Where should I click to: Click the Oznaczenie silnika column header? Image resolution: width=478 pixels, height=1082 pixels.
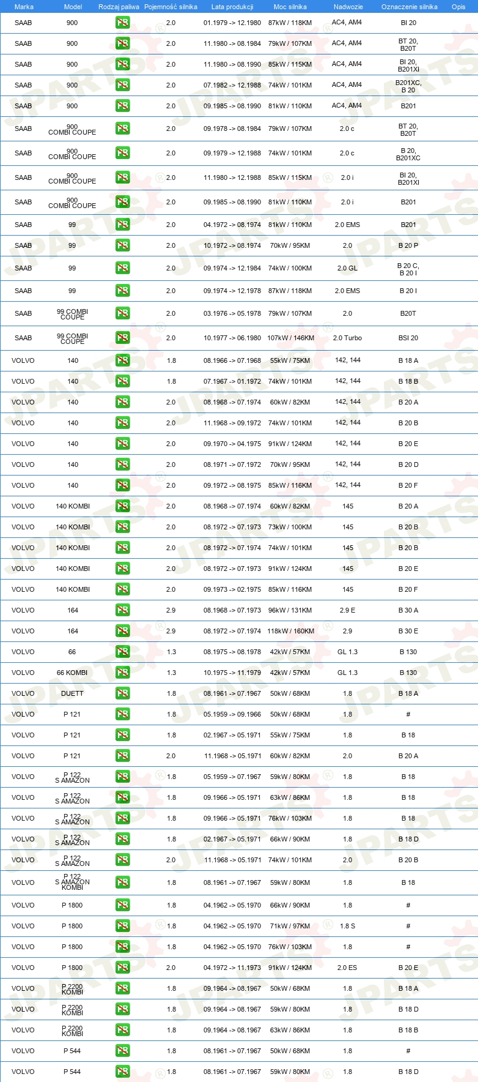point(409,7)
